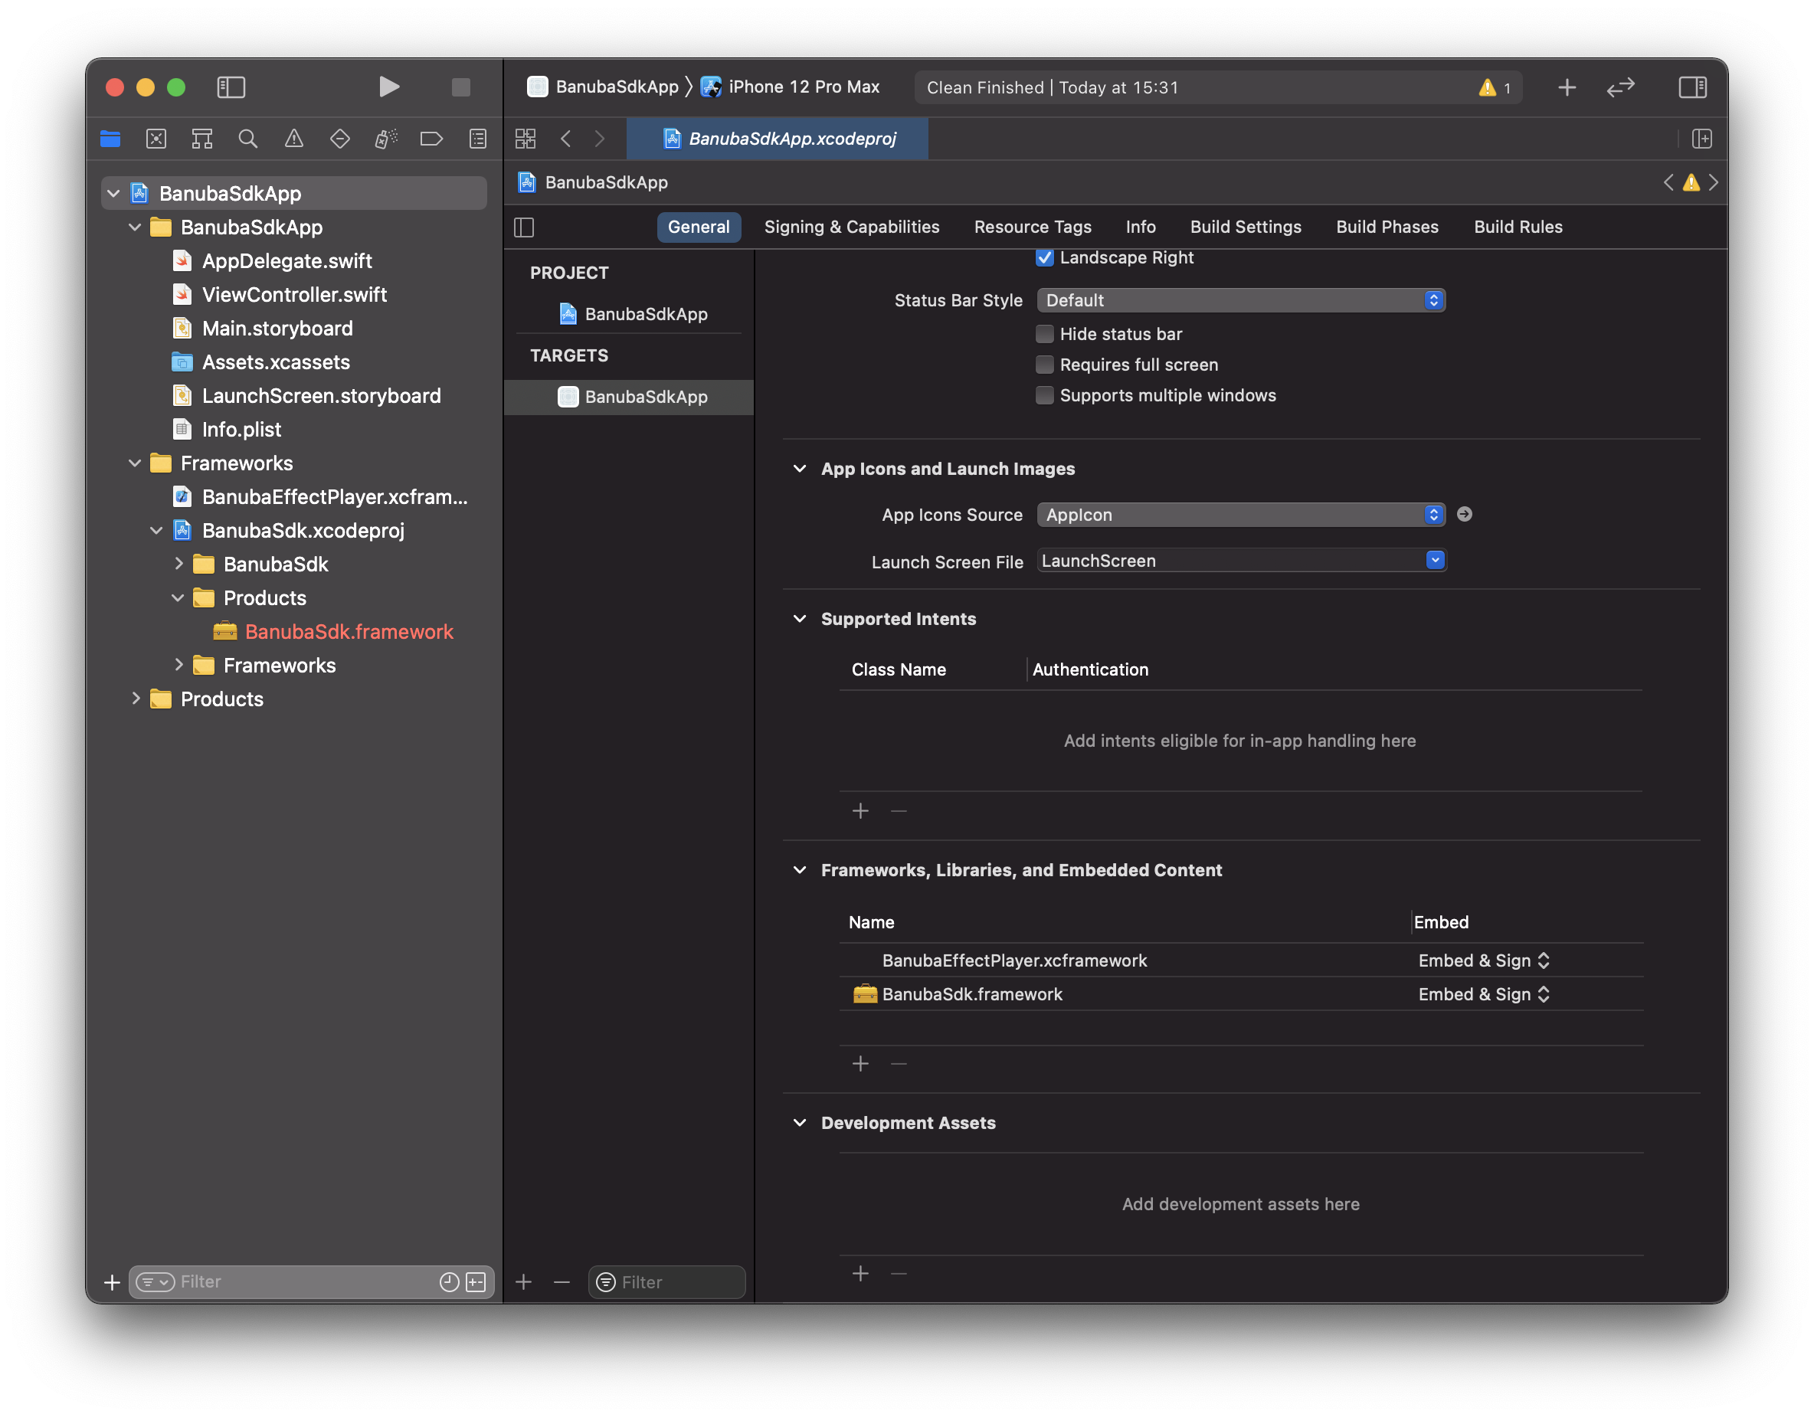Open AppDelegate.swift in navigator
1814x1417 pixels.
287,261
